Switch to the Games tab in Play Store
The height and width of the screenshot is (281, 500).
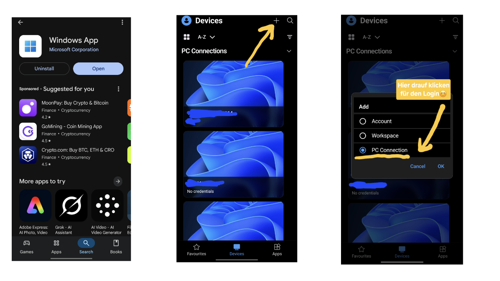pyautogui.click(x=27, y=247)
